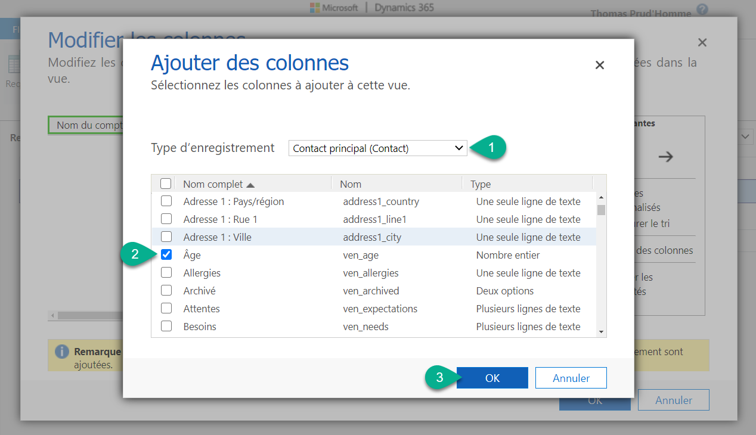Viewport: 756px width, 435px height.
Task: Dismiss Ajouter des colonnes with its X icon
Action: [600, 66]
